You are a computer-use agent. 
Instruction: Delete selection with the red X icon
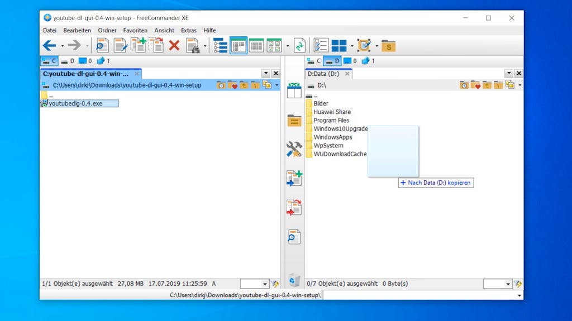pos(174,46)
